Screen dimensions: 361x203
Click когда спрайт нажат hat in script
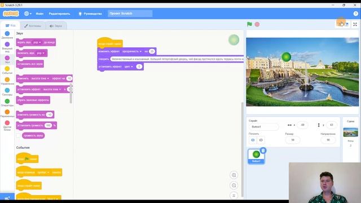[x=110, y=43]
